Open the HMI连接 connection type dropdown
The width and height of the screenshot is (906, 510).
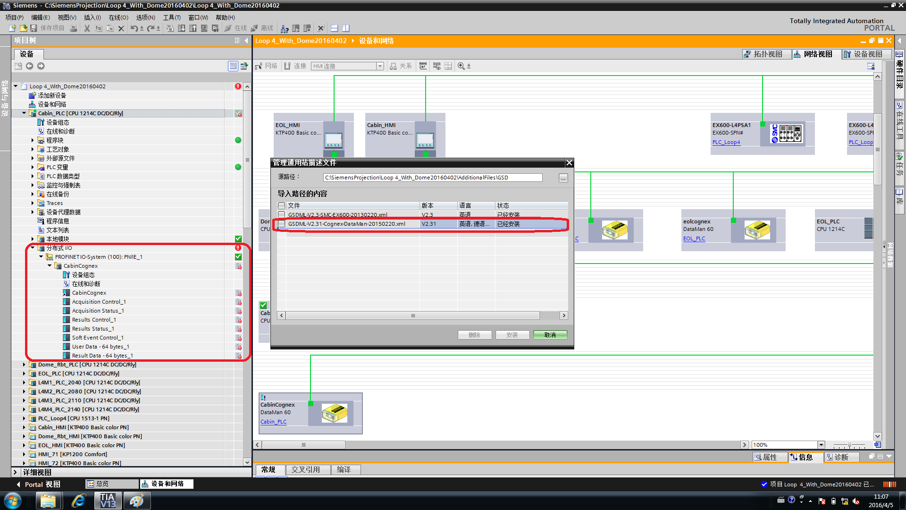[380, 66]
